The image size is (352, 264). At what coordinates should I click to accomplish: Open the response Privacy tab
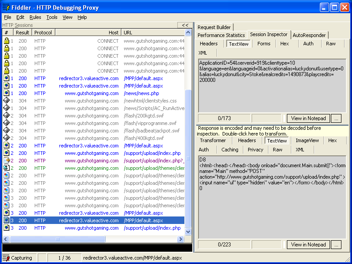(255, 150)
